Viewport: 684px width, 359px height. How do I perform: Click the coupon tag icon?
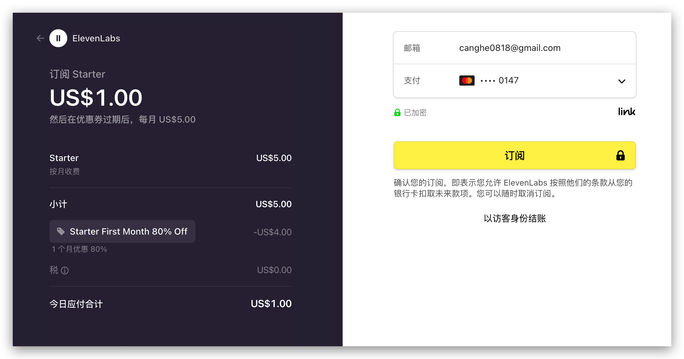click(x=61, y=231)
